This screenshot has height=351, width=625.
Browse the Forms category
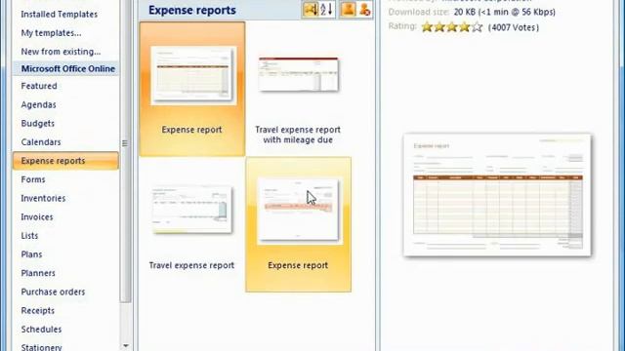click(33, 179)
